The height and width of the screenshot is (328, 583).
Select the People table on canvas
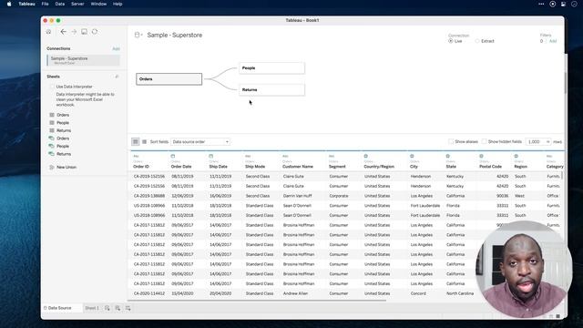(x=271, y=68)
